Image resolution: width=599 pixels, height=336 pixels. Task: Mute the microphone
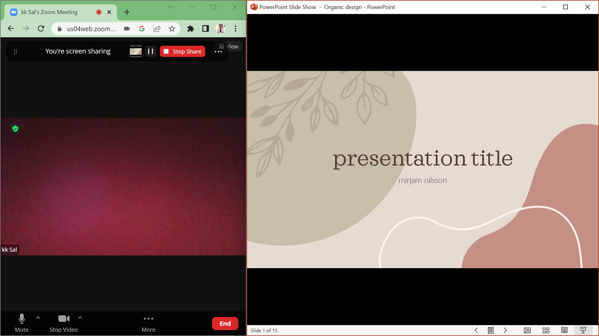[x=22, y=323]
